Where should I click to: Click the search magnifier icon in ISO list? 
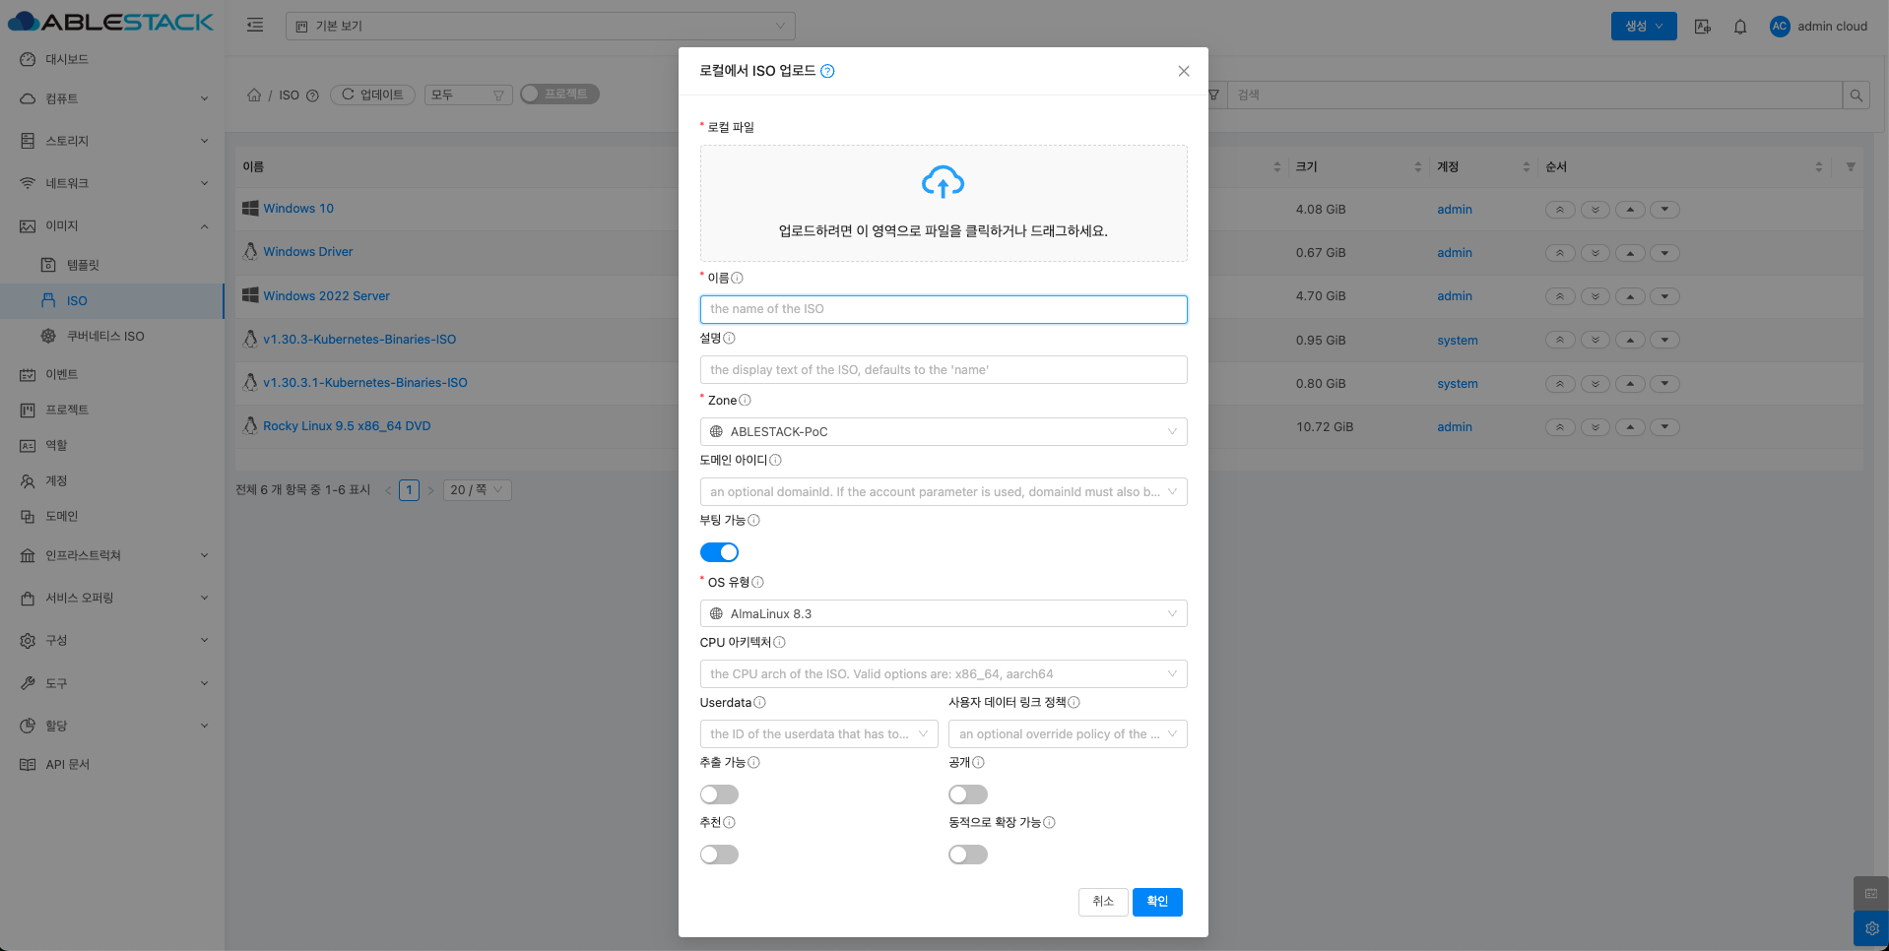(1856, 95)
